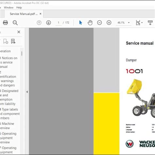
Task: Click the bookmarks panel scrollbar
Action: coord(22,54)
